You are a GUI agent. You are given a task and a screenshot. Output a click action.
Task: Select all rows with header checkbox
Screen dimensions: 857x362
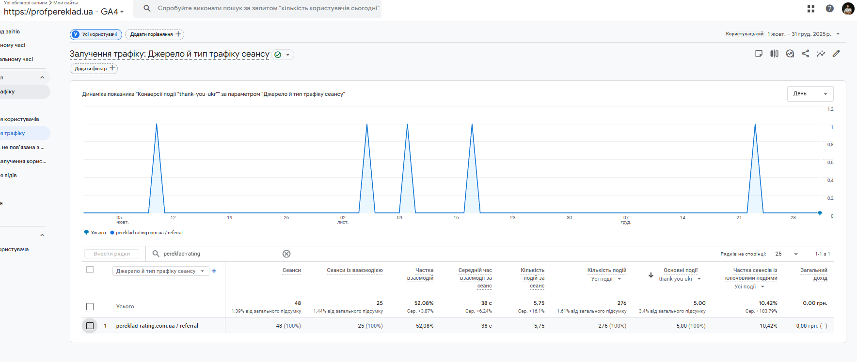pos(90,270)
